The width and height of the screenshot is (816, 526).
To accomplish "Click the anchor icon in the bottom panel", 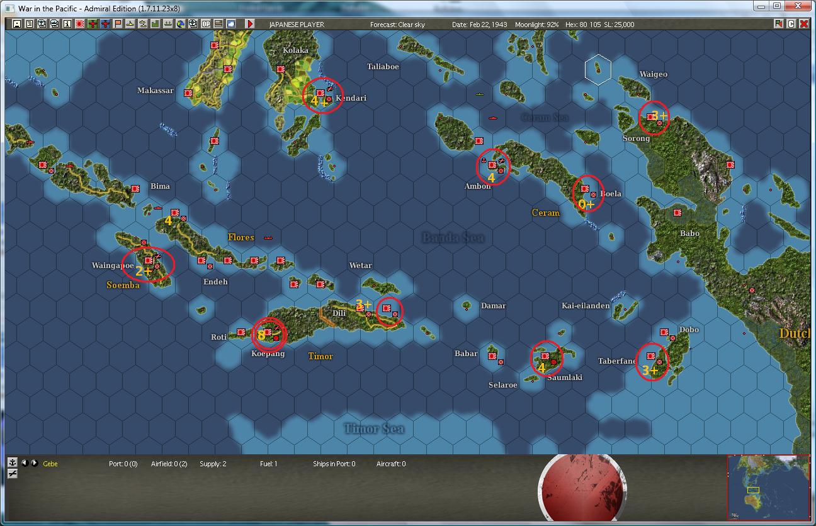I will [12, 462].
